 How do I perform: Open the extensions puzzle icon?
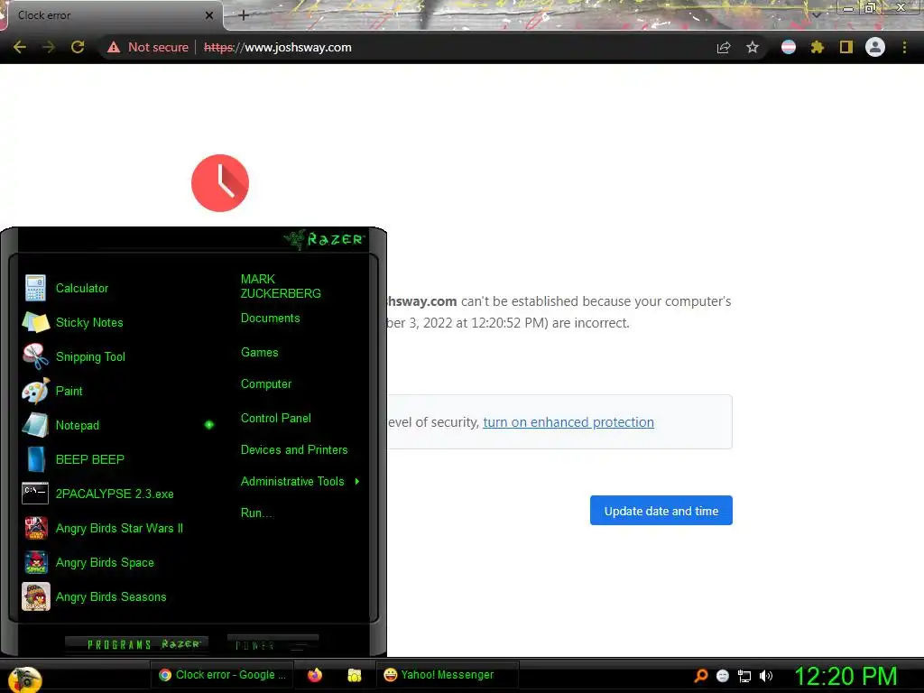817,47
